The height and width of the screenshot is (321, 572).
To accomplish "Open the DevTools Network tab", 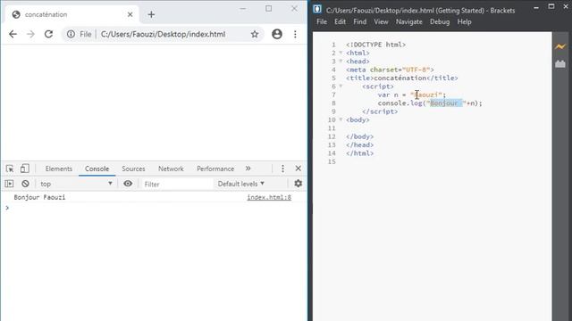I will pos(171,169).
